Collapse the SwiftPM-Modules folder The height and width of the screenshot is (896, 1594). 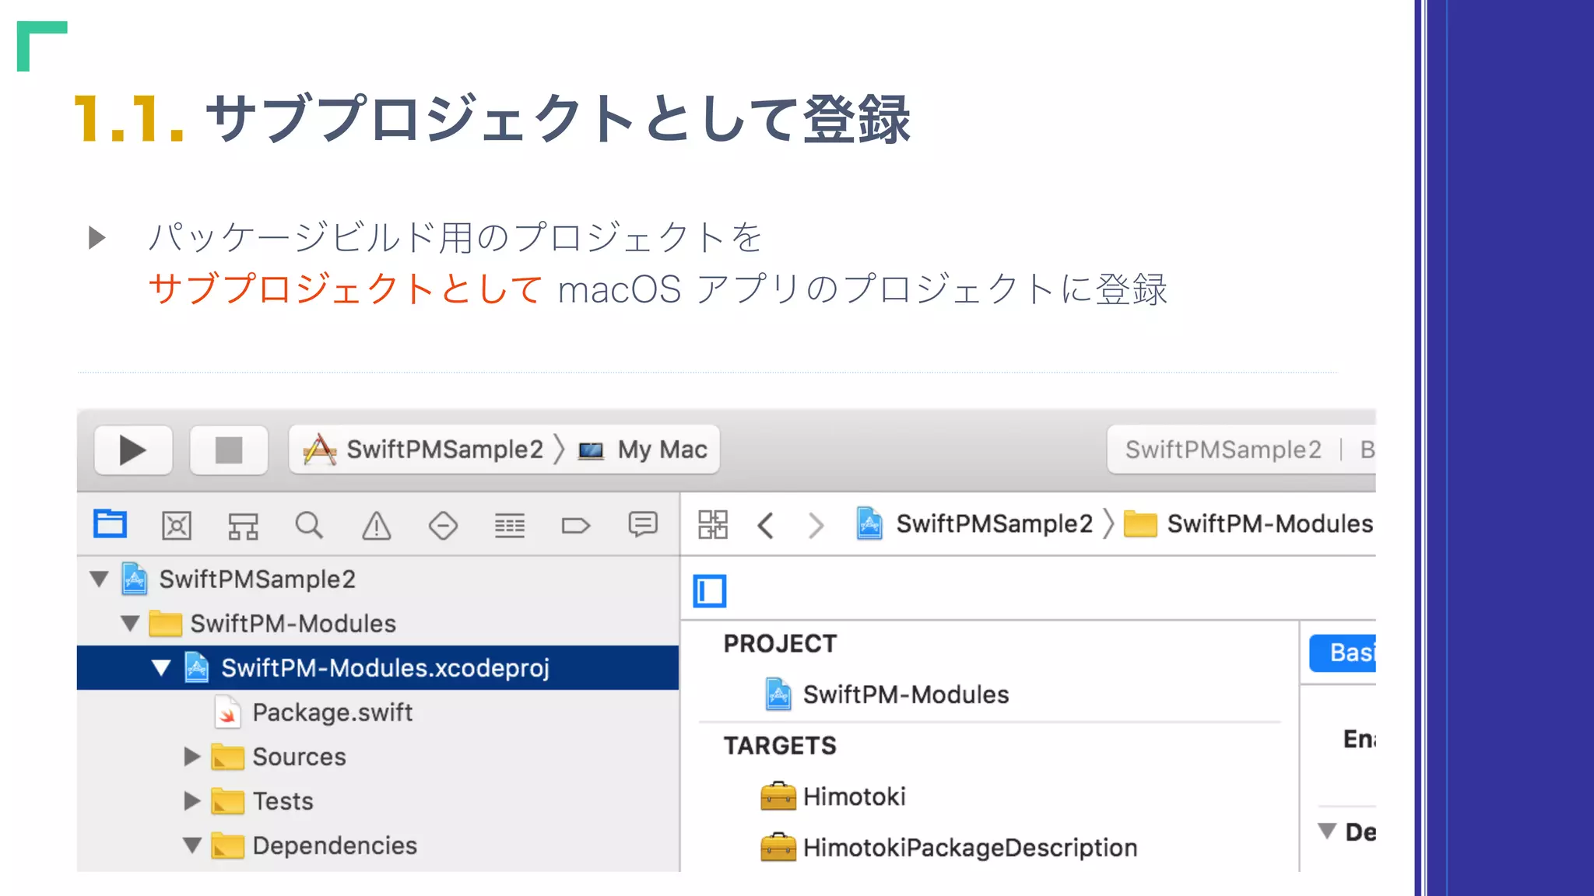tap(131, 624)
